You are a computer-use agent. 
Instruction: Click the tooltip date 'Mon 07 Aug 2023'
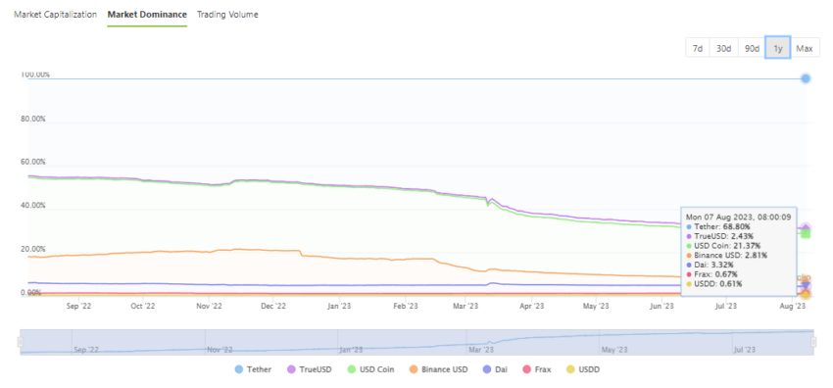[720, 218]
